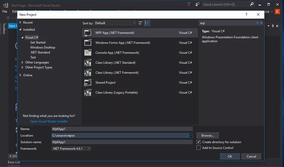Viewport: 284px width, 167px height.
Task: Open the Sort by Default dropdown
Action: pos(115,23)
